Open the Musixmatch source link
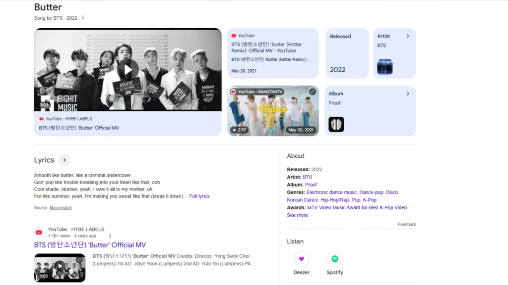This screenshot has width=508, height=285. click(61, 208)
